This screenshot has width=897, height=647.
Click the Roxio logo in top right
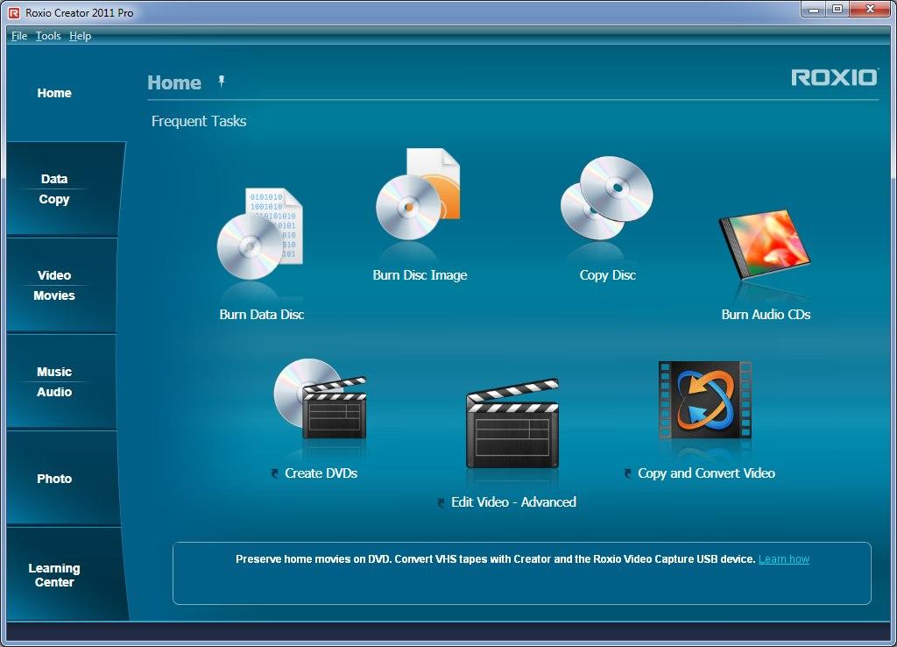834,78
